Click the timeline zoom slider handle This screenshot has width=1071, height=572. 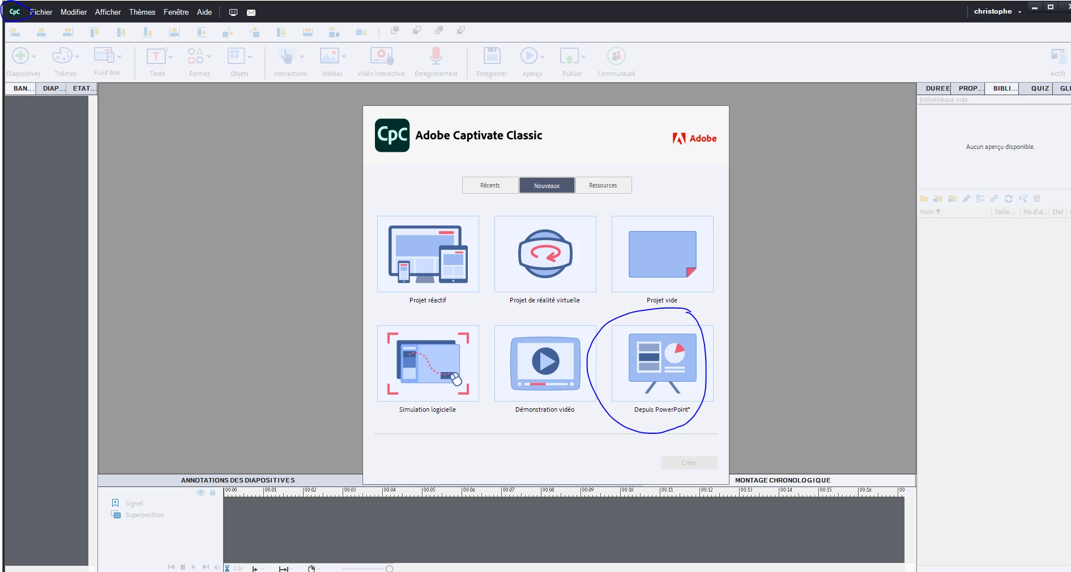pyautogui.click(x=390, y=569)
